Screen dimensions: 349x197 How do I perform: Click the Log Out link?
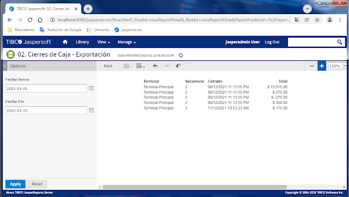[x=272, y=42]
